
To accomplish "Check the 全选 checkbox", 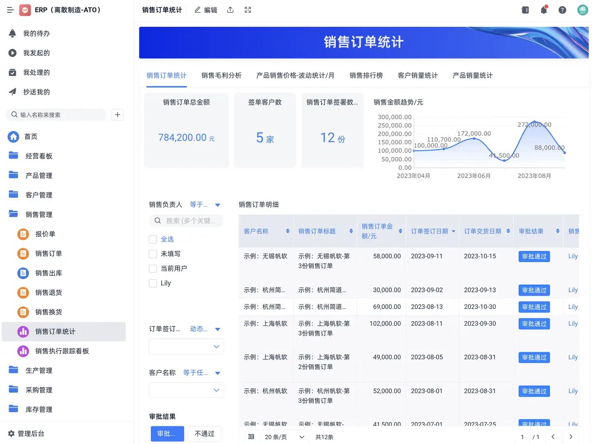I will [153, 239].
